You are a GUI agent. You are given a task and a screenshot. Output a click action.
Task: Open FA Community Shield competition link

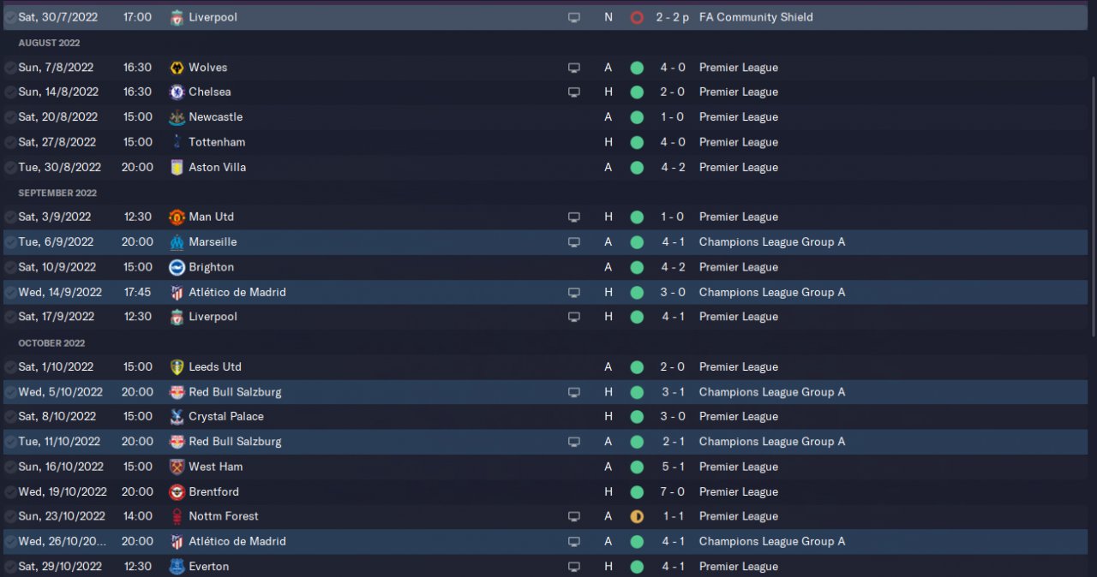[x=756, y=17]
